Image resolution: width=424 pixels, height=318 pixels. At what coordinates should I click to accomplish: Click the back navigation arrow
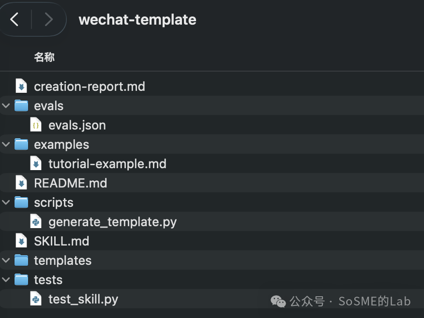[15, 20]
